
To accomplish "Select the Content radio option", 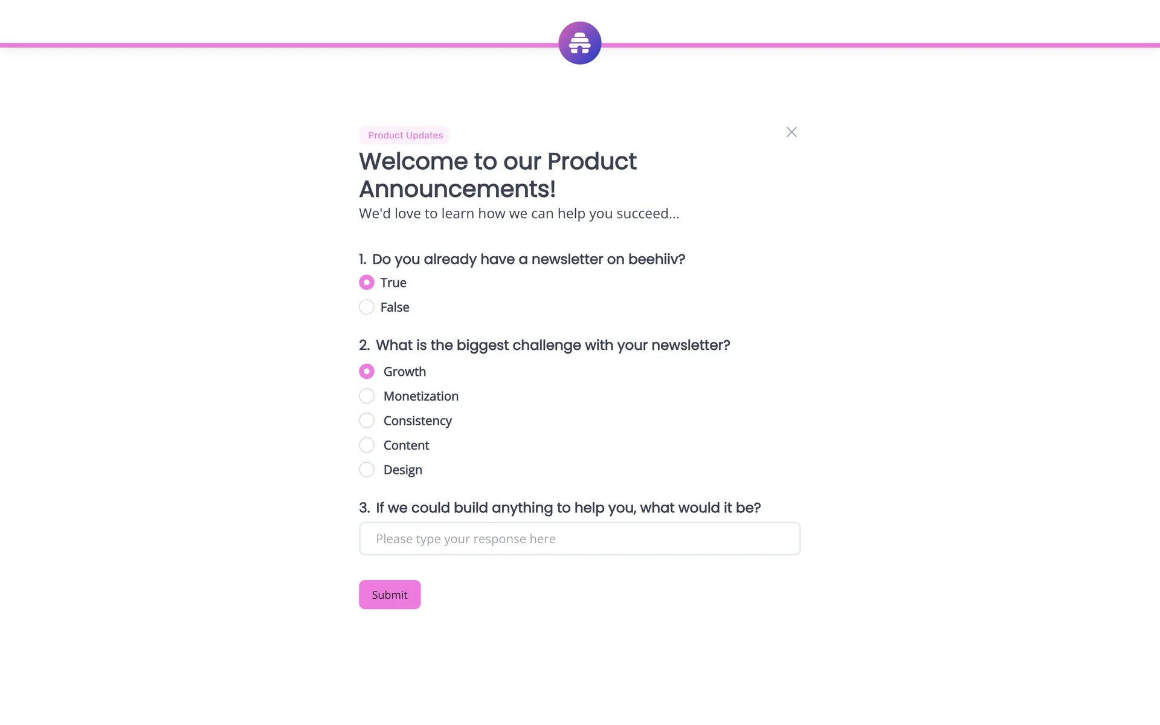I will [367, 445].
